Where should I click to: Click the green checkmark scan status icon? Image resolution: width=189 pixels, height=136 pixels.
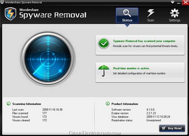pyautogui.click(x=104, y=43)
